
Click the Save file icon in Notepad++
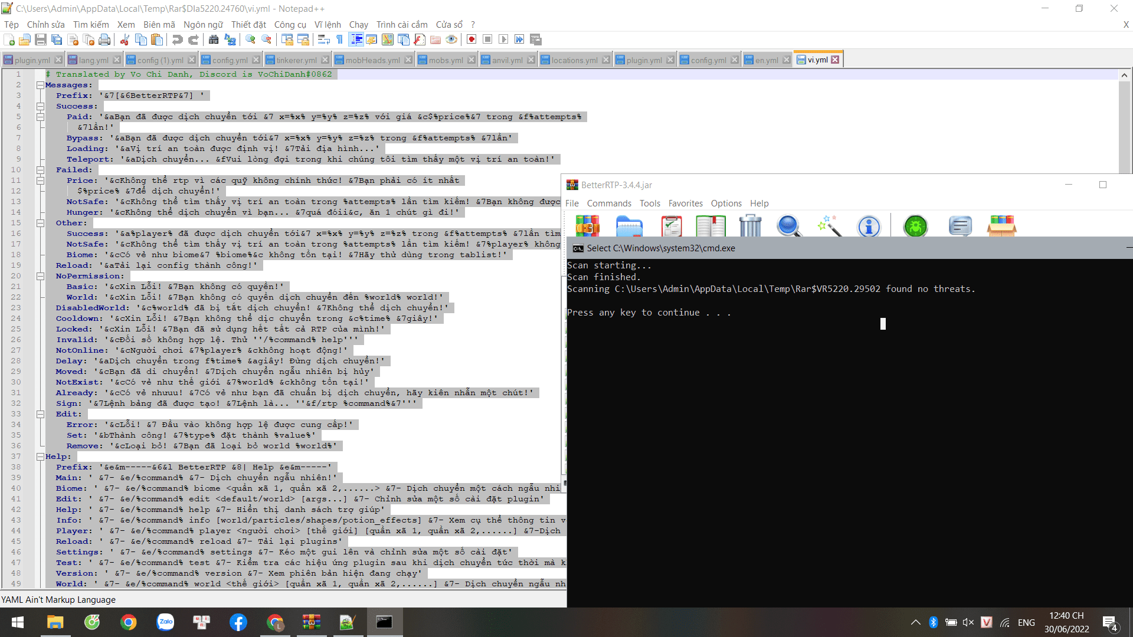[x=41, y=40]
